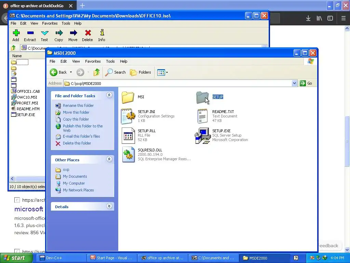Open the Favorites menu in MSDE2000
The width and height of the screenshot is (350, 263).
93,61
